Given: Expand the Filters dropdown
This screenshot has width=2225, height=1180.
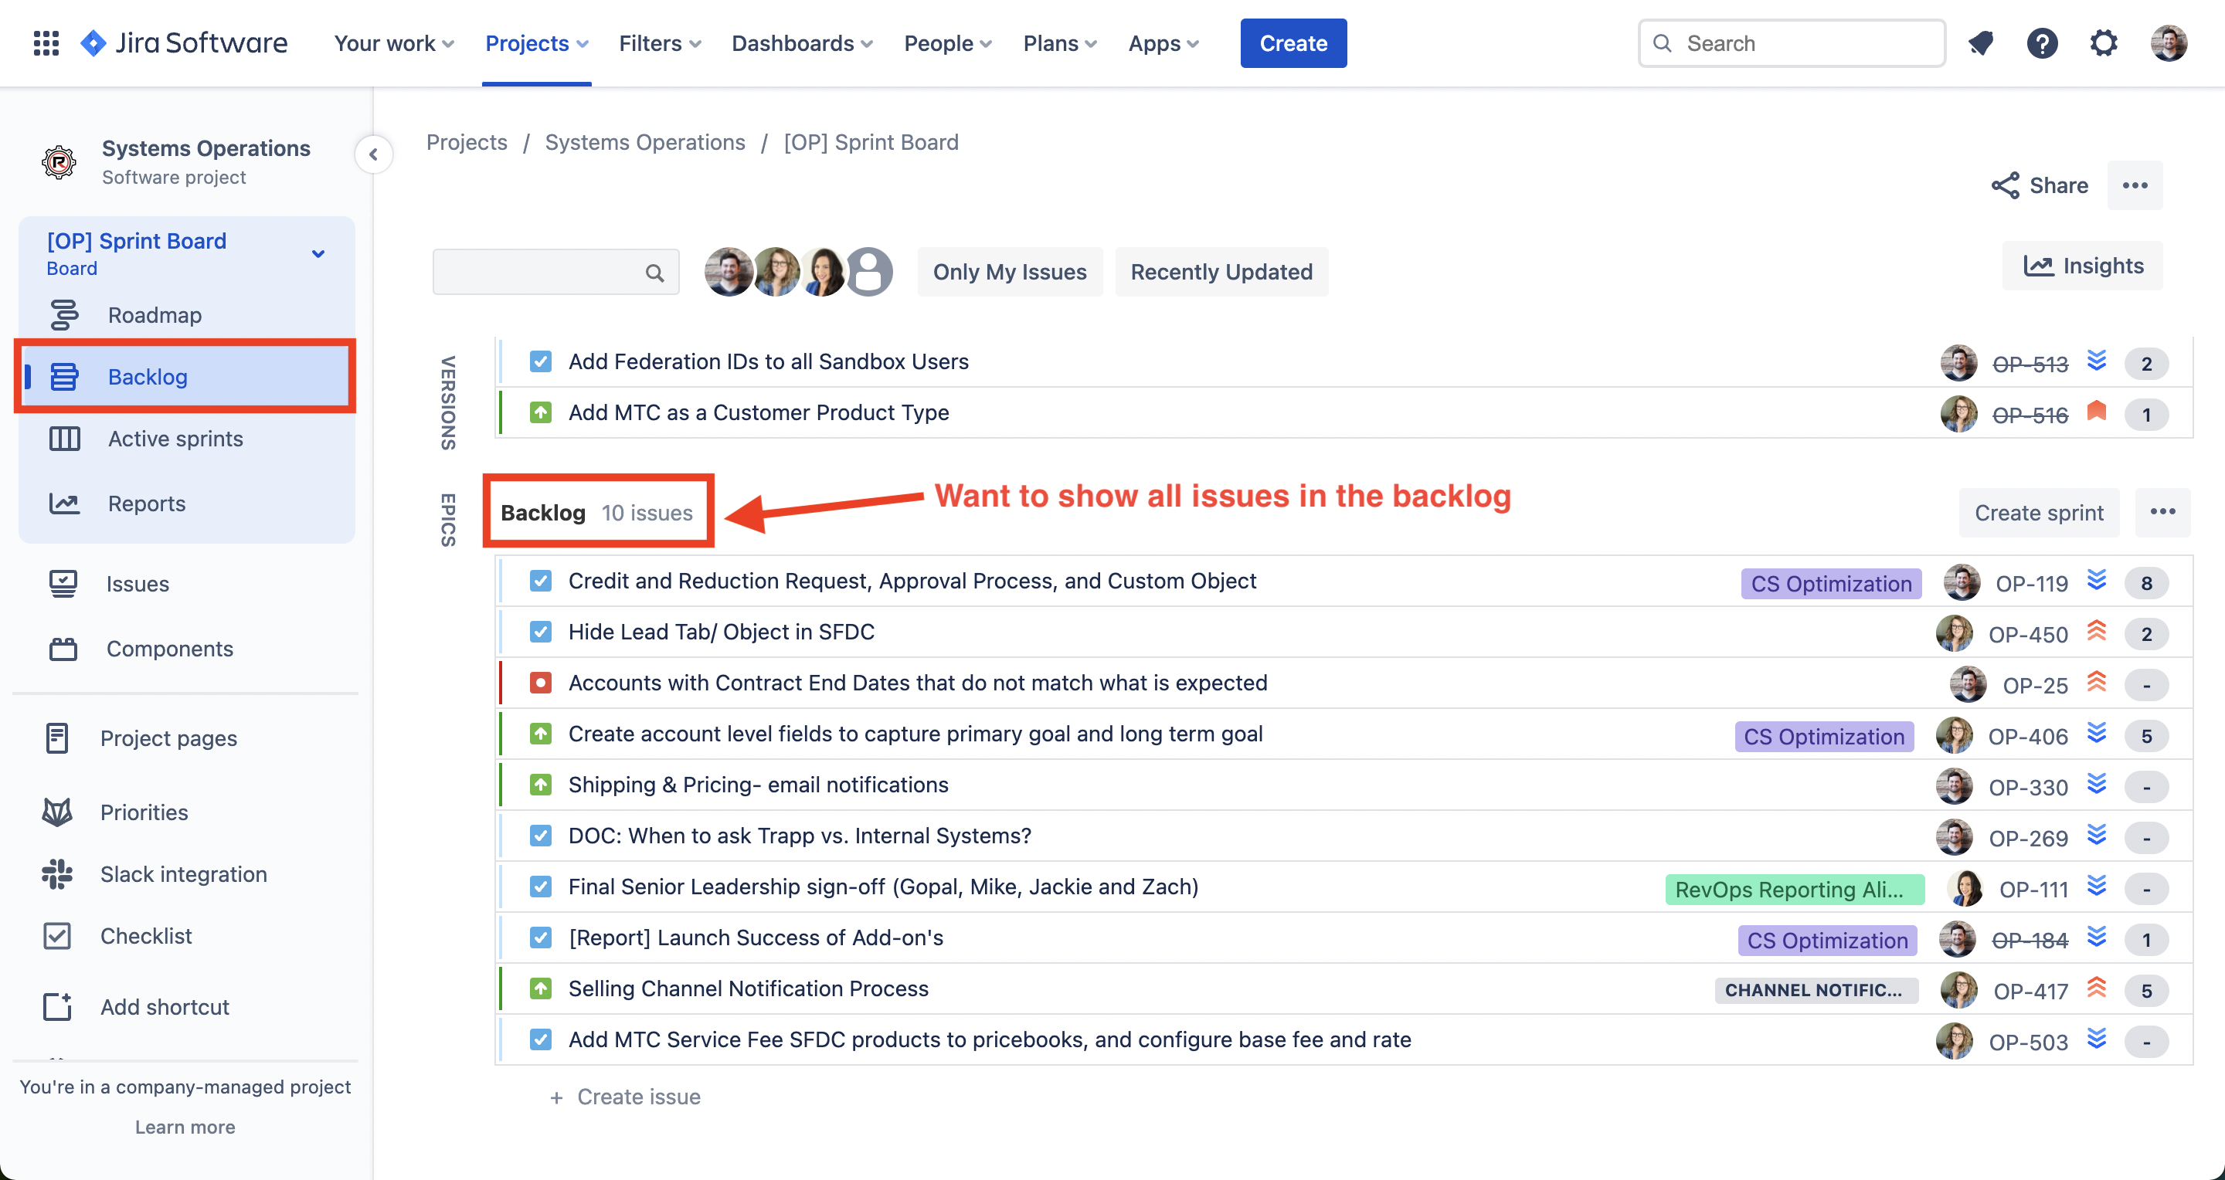Looking at the screenshot, I should 660,43.
